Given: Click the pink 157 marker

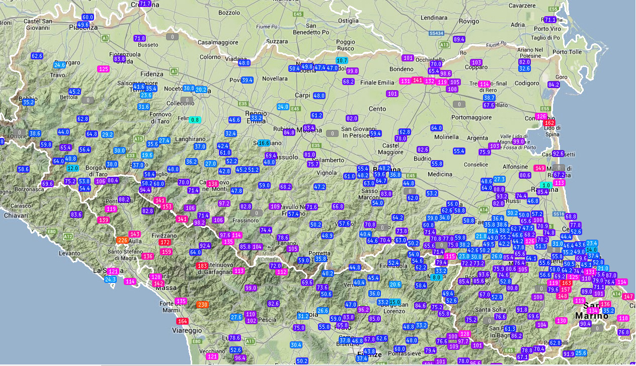Looking at the screenshot, I should (566, 289).
